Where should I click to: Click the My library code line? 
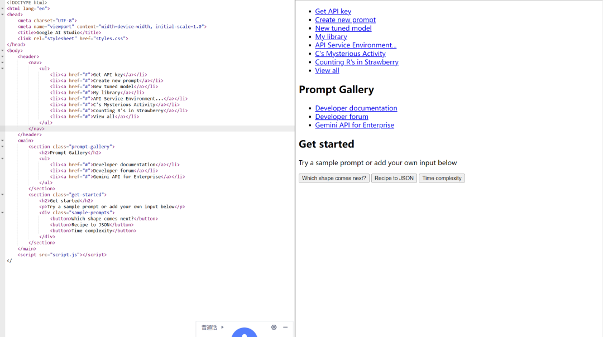pos(97,93)
